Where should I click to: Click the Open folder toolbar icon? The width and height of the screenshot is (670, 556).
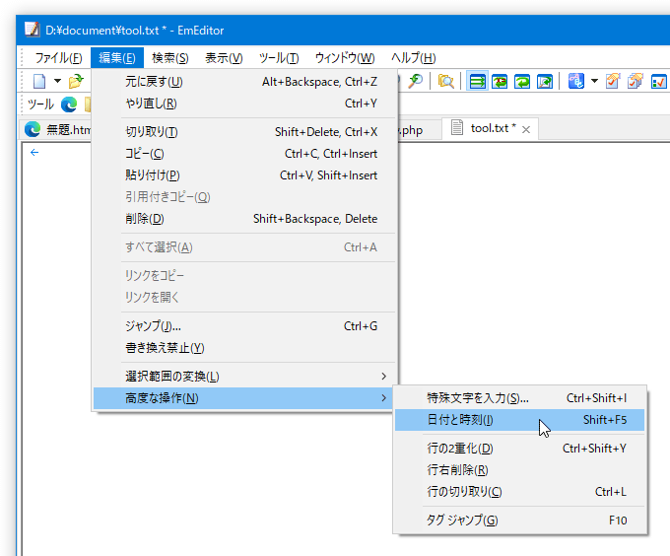pos(77,81)
